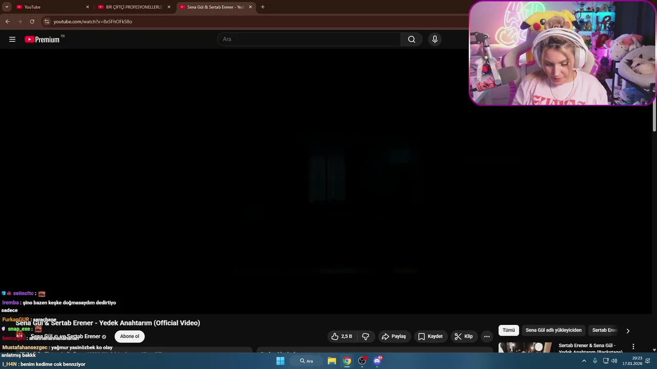Viewport: 657px width, 369px height.
Task: Select 'Sena Gül adlı yükleyiciden' chip
Action: coord(553,330)
